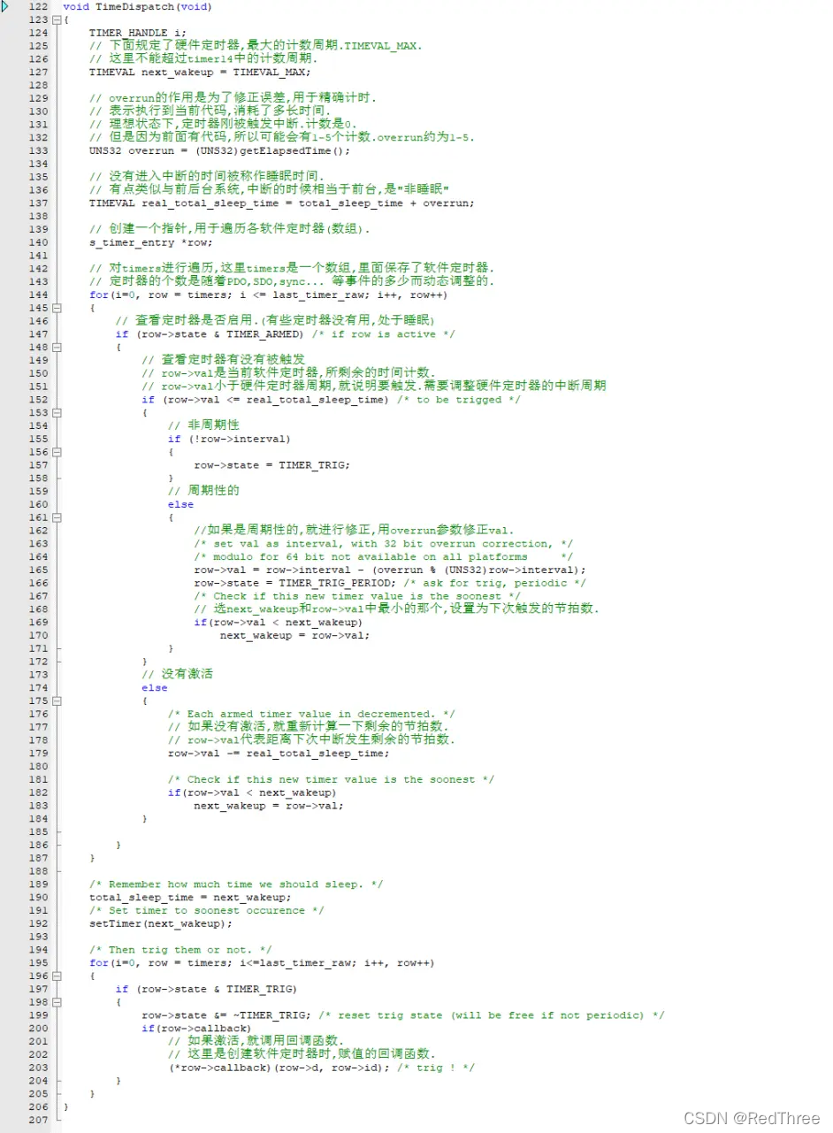Click 'if(row->val < next_wakeup)' on line 182
The height and width of the screenshot is (1133, 833).
[252, 792]
